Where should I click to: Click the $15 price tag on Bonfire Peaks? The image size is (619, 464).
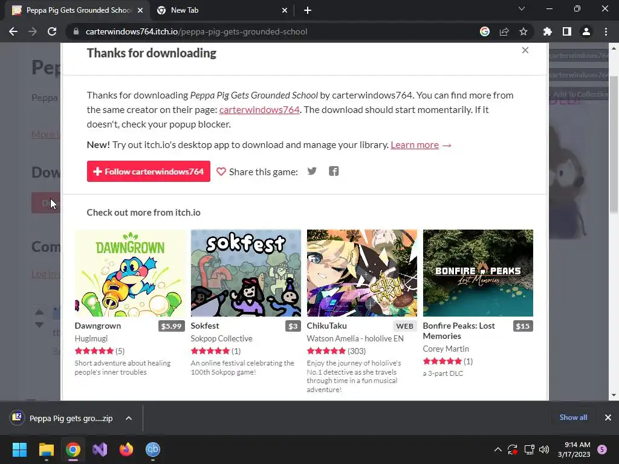523,326
